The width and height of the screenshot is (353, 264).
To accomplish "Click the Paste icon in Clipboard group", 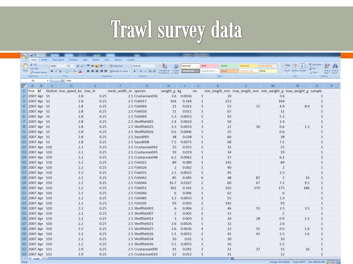I will tap(25, 67).
